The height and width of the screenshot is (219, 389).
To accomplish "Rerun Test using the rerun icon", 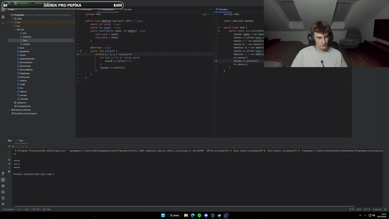I will (x=9, y=146).
